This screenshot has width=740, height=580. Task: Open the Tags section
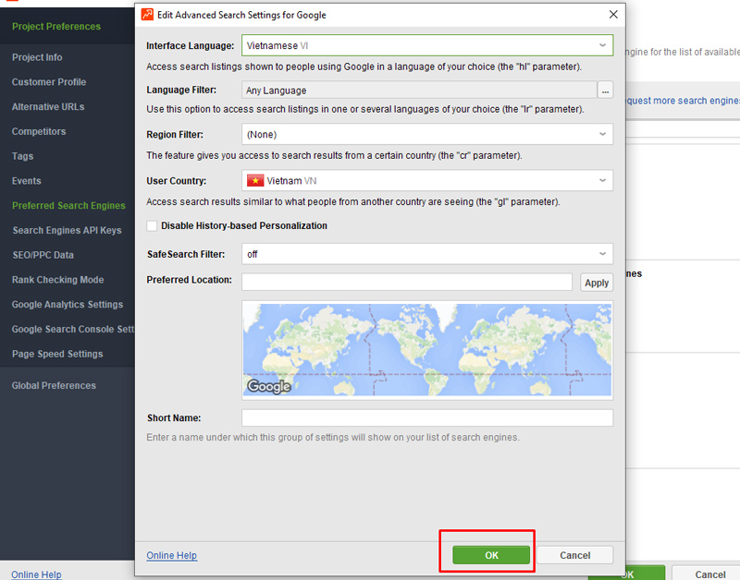click(22, 156)
